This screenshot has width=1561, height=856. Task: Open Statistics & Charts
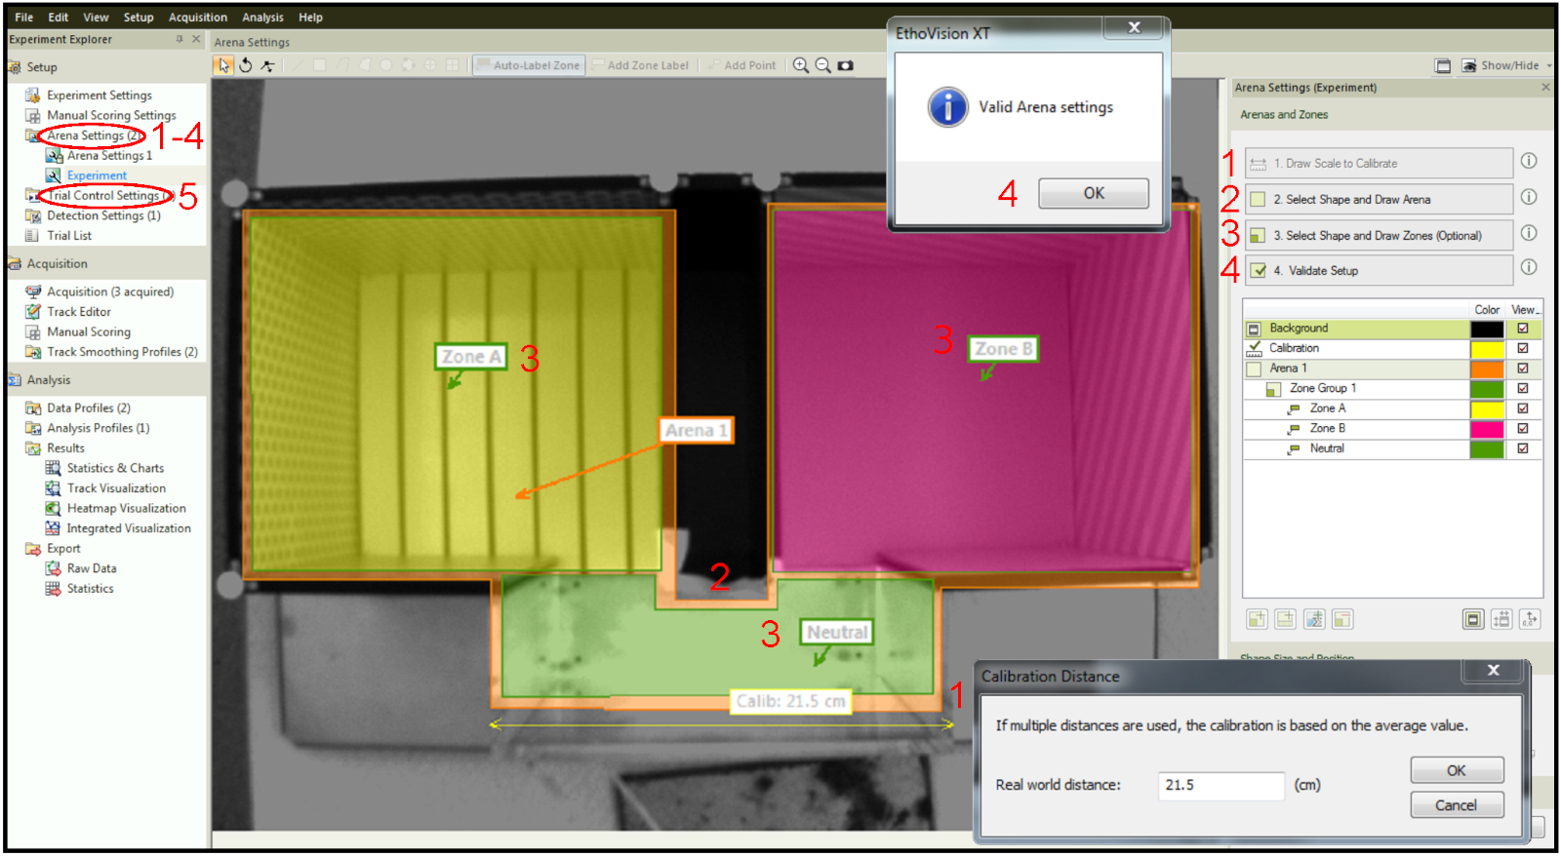(115, 469)
